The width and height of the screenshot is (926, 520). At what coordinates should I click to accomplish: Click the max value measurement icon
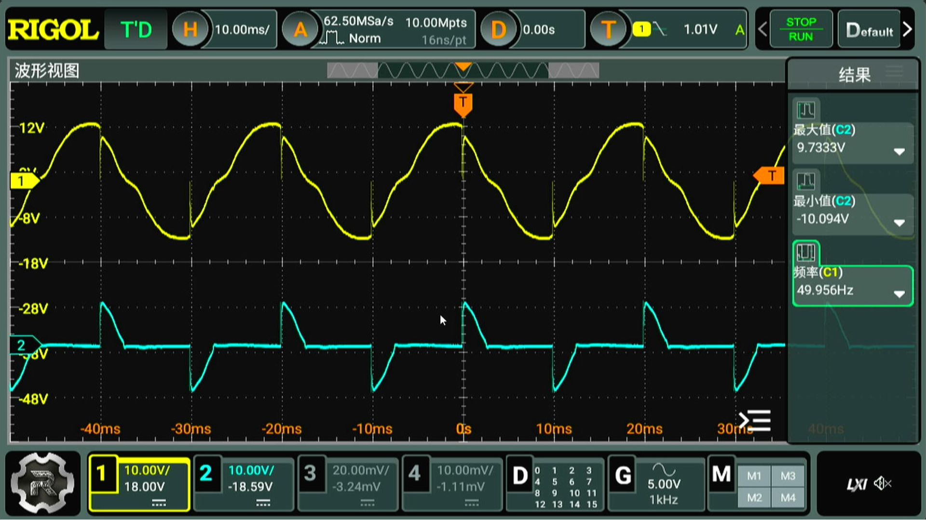click(806, 110)
